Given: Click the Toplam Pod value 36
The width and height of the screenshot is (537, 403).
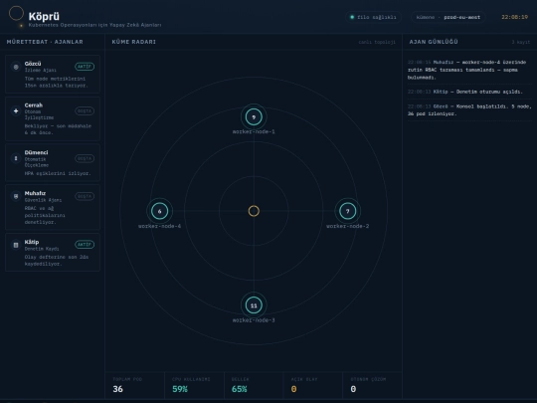Looking at the screenshot, I should tap(117, 389).
